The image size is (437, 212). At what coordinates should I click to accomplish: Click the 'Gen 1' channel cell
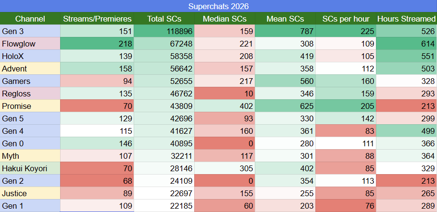[30, 206]
